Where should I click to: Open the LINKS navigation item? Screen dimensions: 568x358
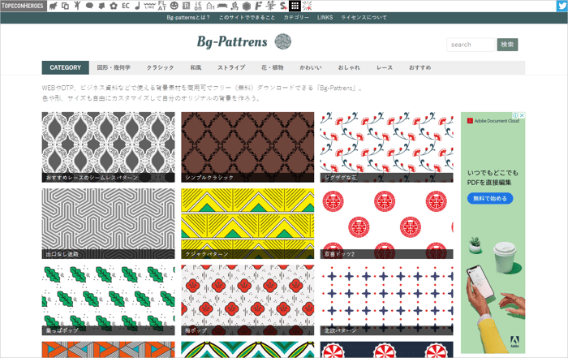tap(325, 17)
